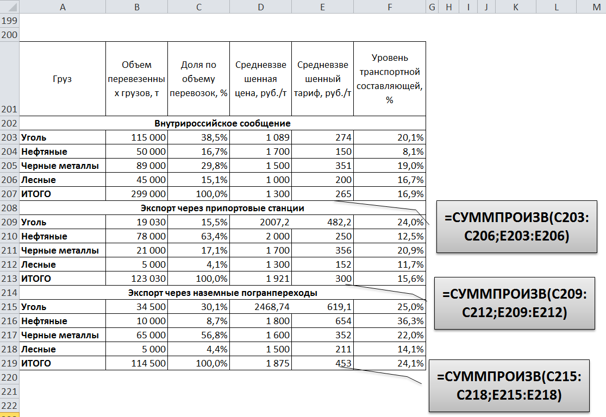The width and height of the screenshot is (606, 417).
Task: Select cell with value 274
Action: tap(323, 137)
